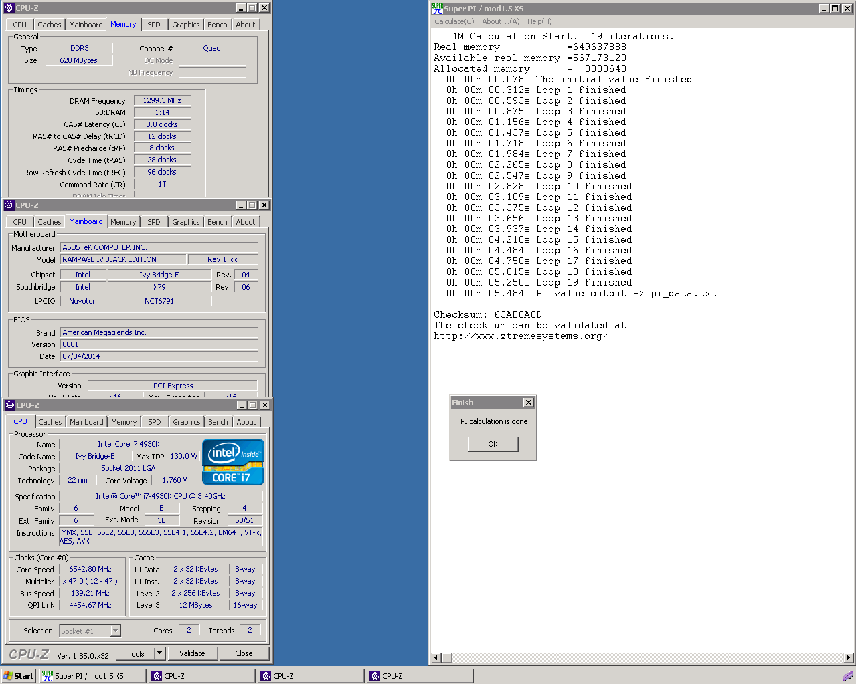The width and height of the screenshot is (856, 684).
Task: Switch to Super PI / mod1.5 XS taskbar button
Action: (x=92, y=676)
